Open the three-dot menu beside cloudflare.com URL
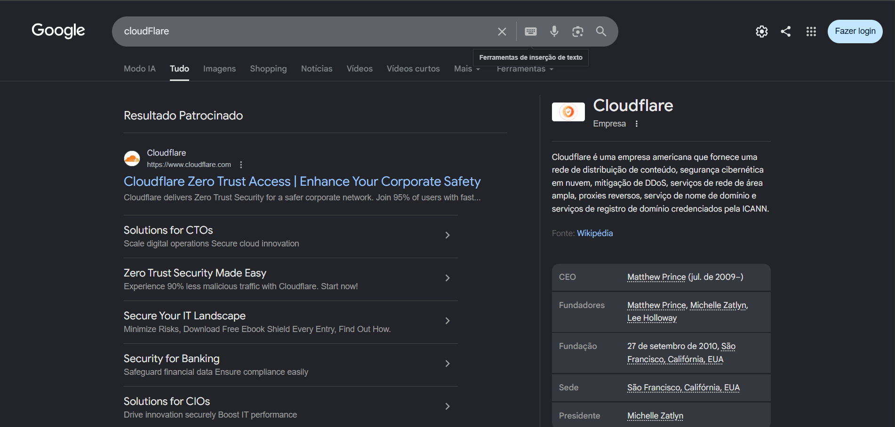 coord(241,165)
